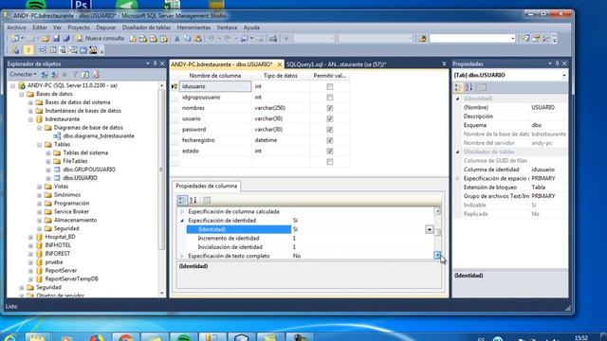Close the dbo.USUARIO designer tab
Image resolution: width=607 pixels, height=341 pixels.
[279, 64]
